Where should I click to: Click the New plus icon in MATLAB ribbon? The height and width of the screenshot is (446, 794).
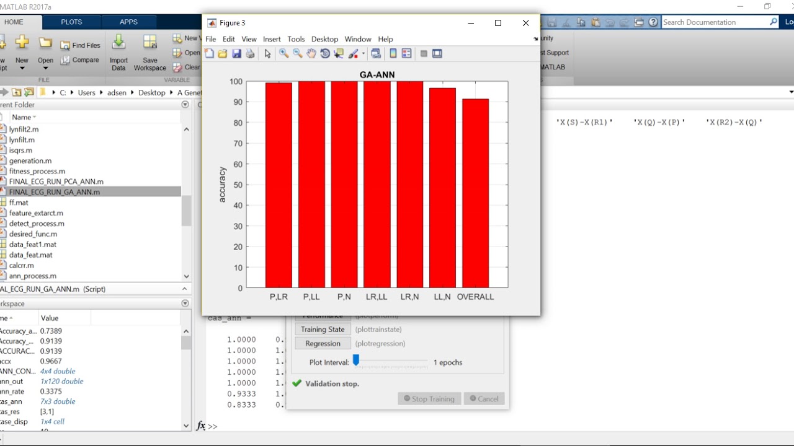click(22, 43)
